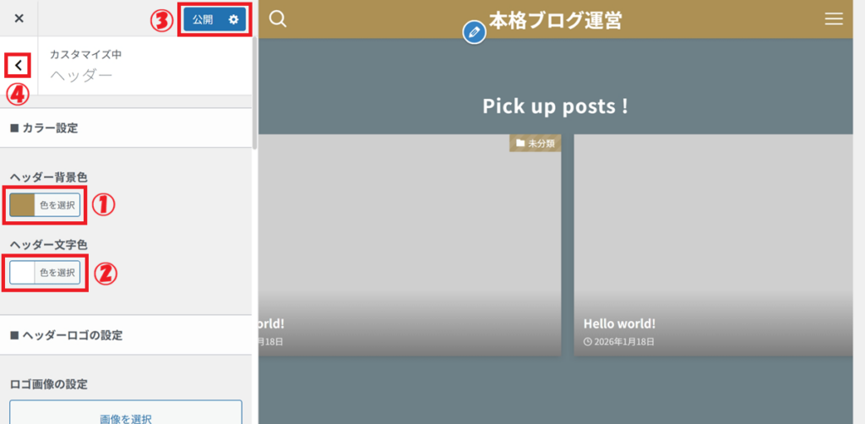Click the 未分類 category folder tag
This screenshot has height=424, width=865.
pos(535,144)
